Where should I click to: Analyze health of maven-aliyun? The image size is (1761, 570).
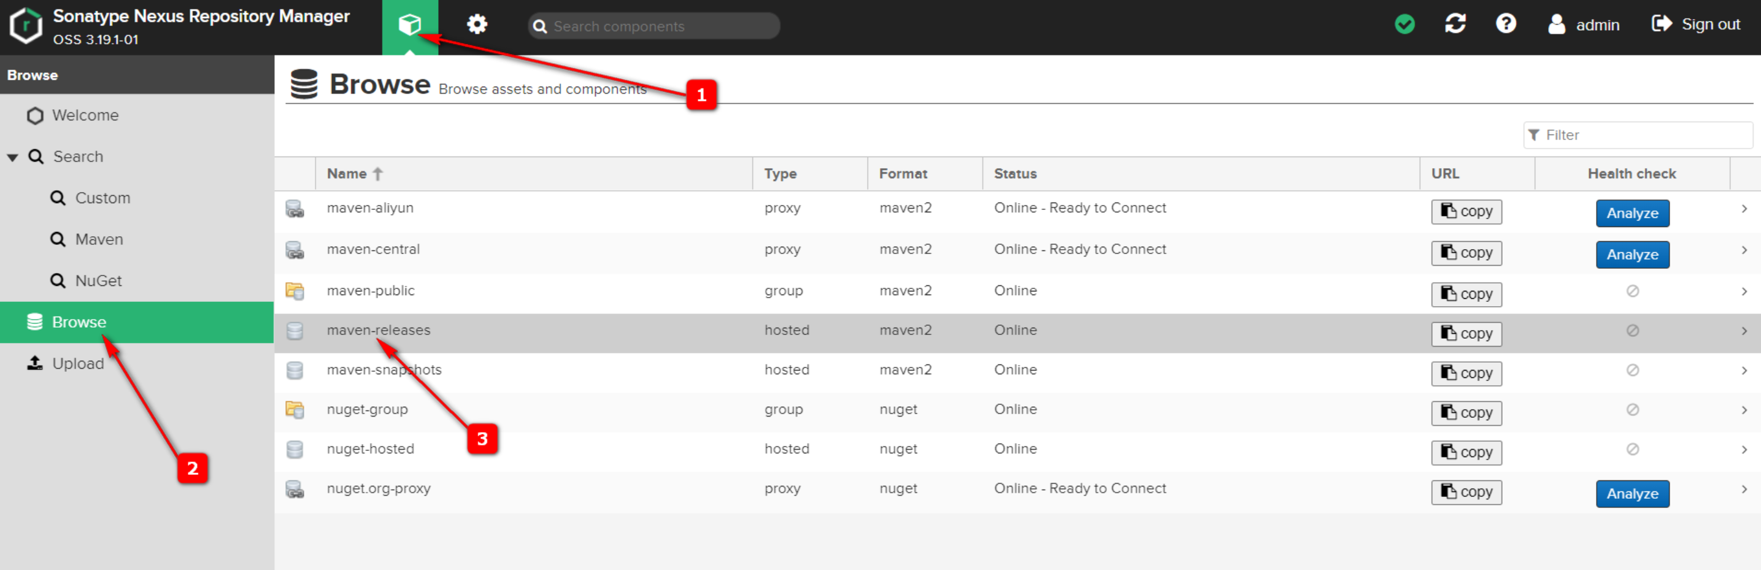1633,214
